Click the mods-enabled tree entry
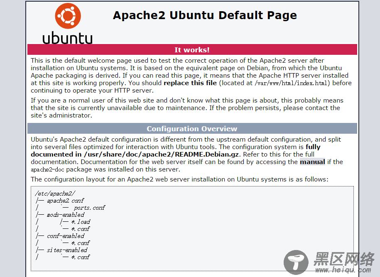The width and height of the screenshot is (380, 277). [x=66, y=215]
